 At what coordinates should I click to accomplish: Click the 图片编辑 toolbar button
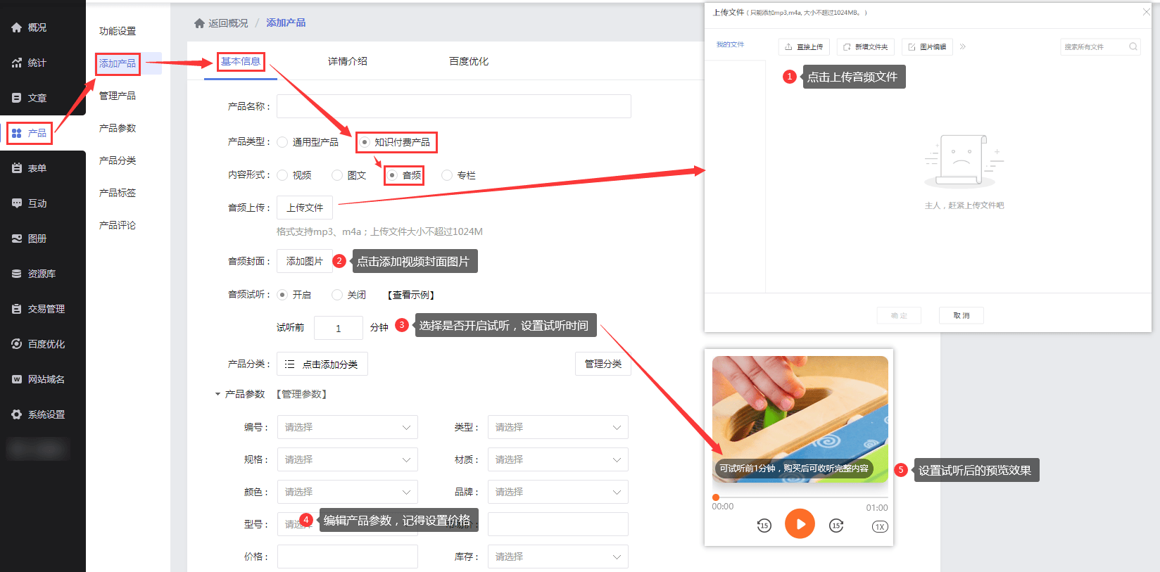pyautogui.click(x=927, y=47)
